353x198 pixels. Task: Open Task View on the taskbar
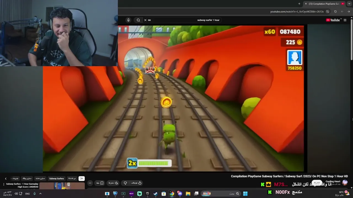[196, 194]
